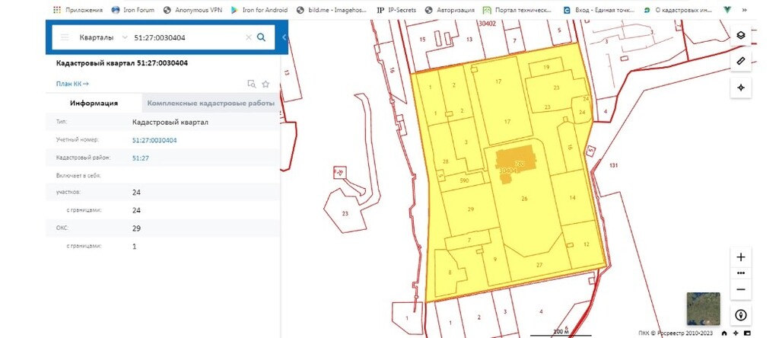Collapse the side panel with chevron
Image resolution: width=779 pixels, height=338 pixels.
(x=285, y=37)
